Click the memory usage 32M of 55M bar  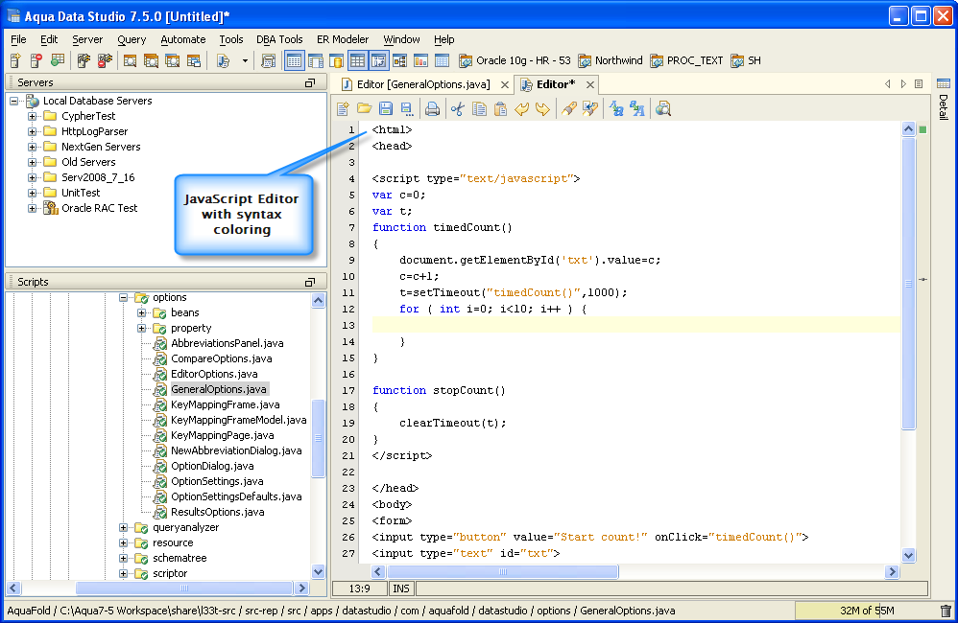(867, 611)
